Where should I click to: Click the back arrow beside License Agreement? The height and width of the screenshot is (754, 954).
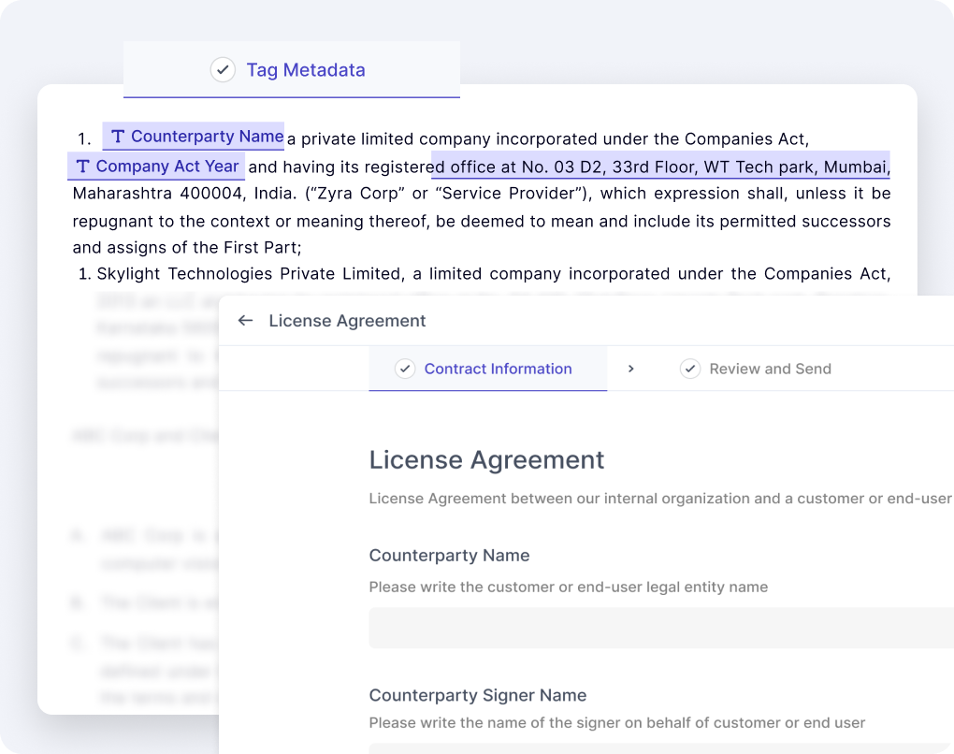(x=246, y=321)
